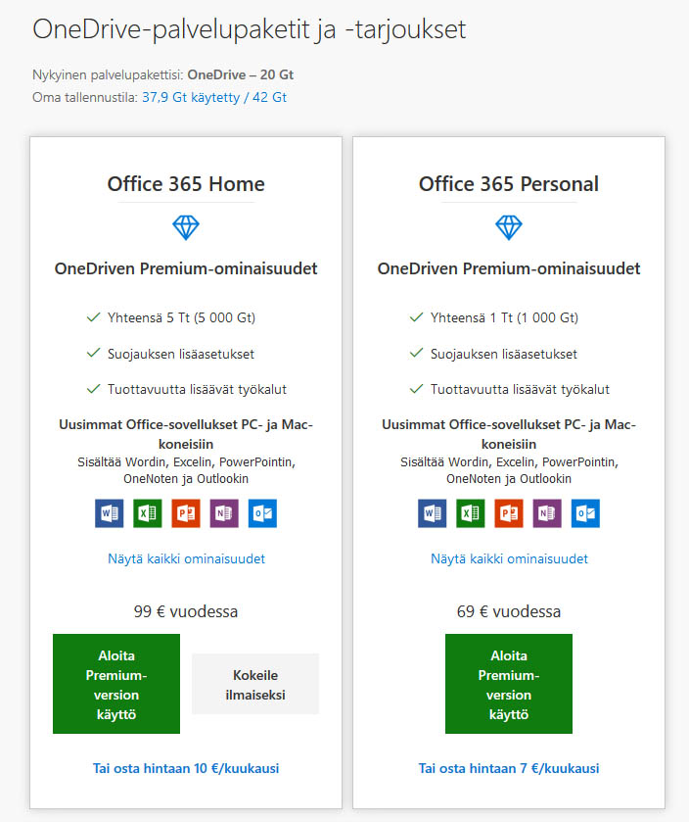
Task: Click the Excel icon under Office 365 Home
Action: [148, 513]
